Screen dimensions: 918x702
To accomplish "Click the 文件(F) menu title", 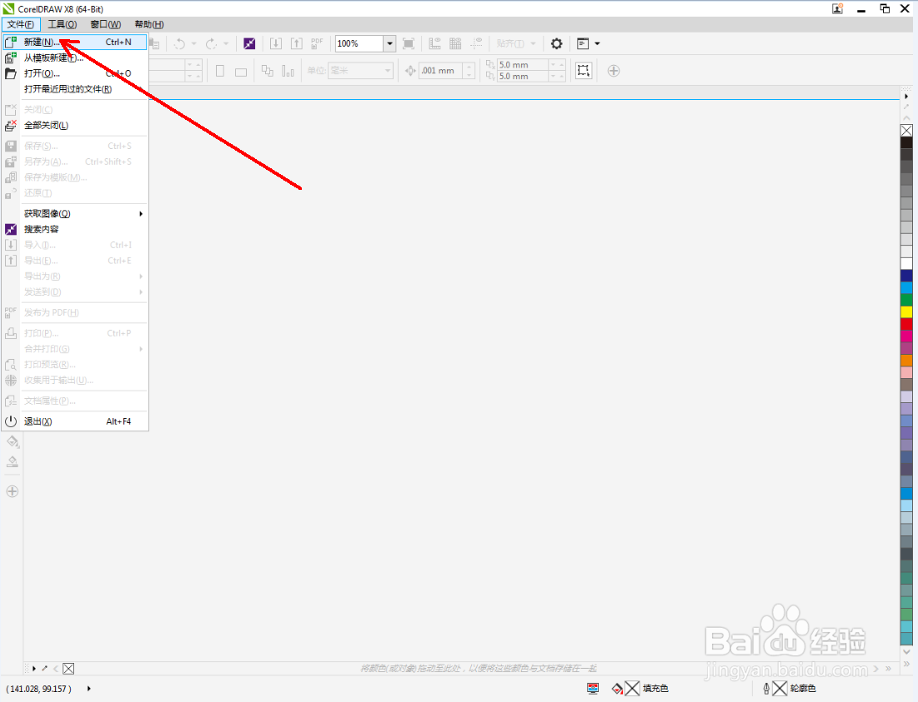I will (x=21, y=24).
